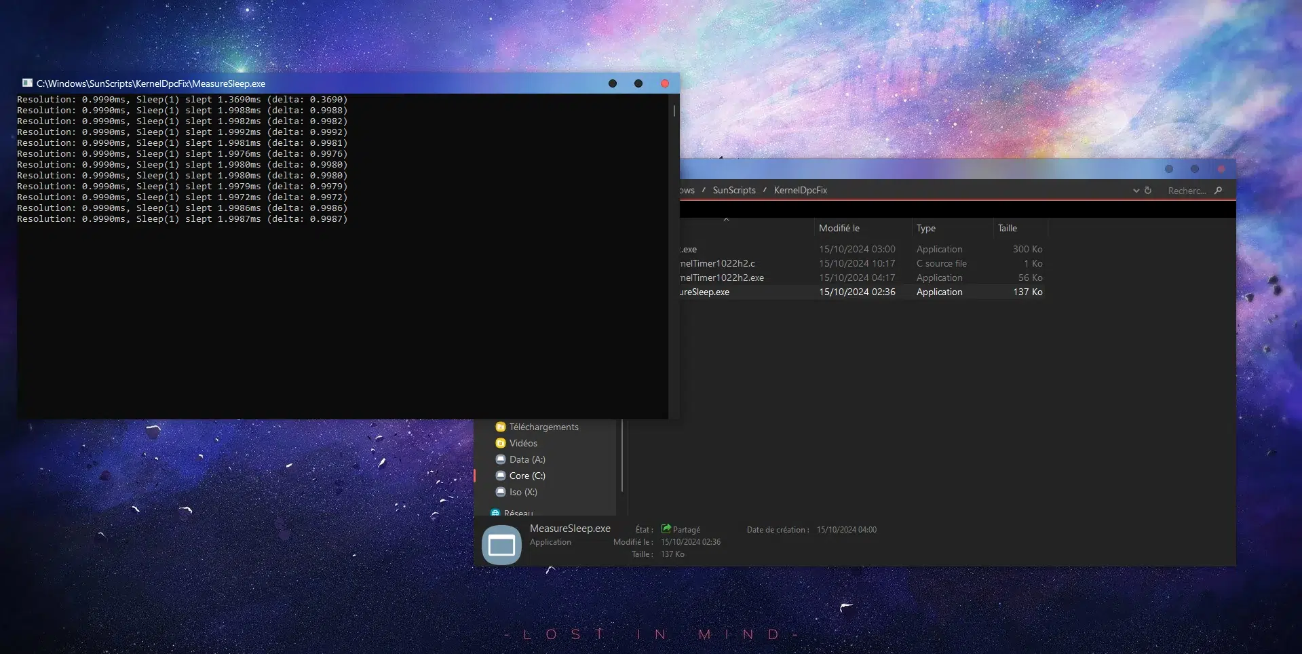Click inside the Recherc search field
Screen dimensions: 1302x654
tap(1187, 191)
